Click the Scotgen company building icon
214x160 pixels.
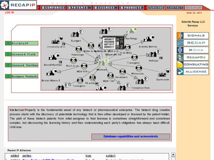click(x=75, y=34)
